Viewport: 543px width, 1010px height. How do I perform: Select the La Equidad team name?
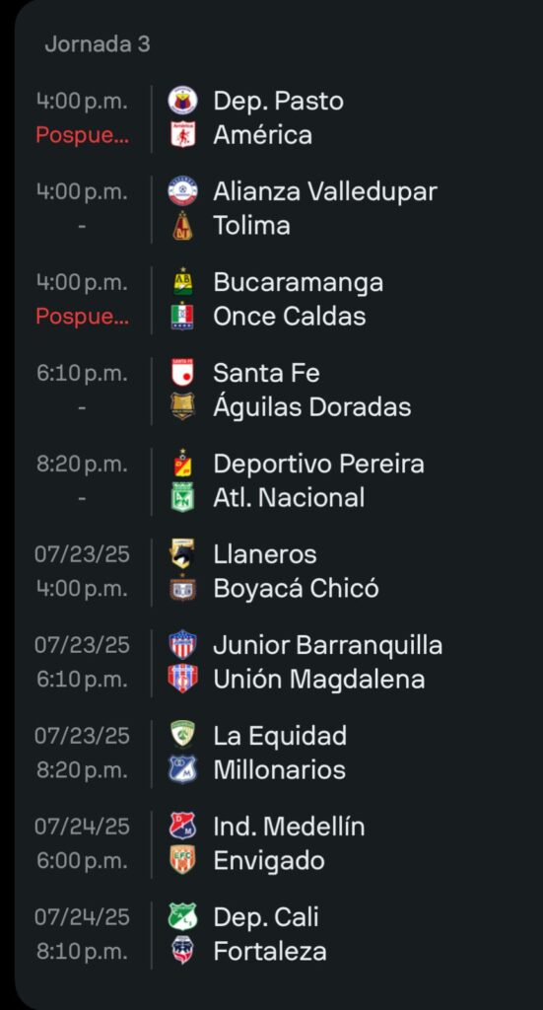[x=280, y=736]
